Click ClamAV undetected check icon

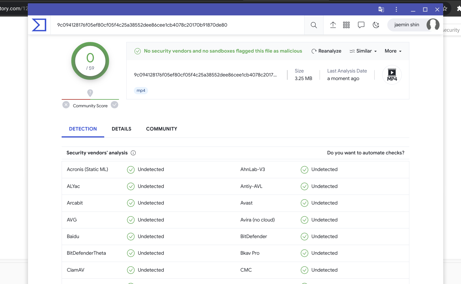coord(131,270)
